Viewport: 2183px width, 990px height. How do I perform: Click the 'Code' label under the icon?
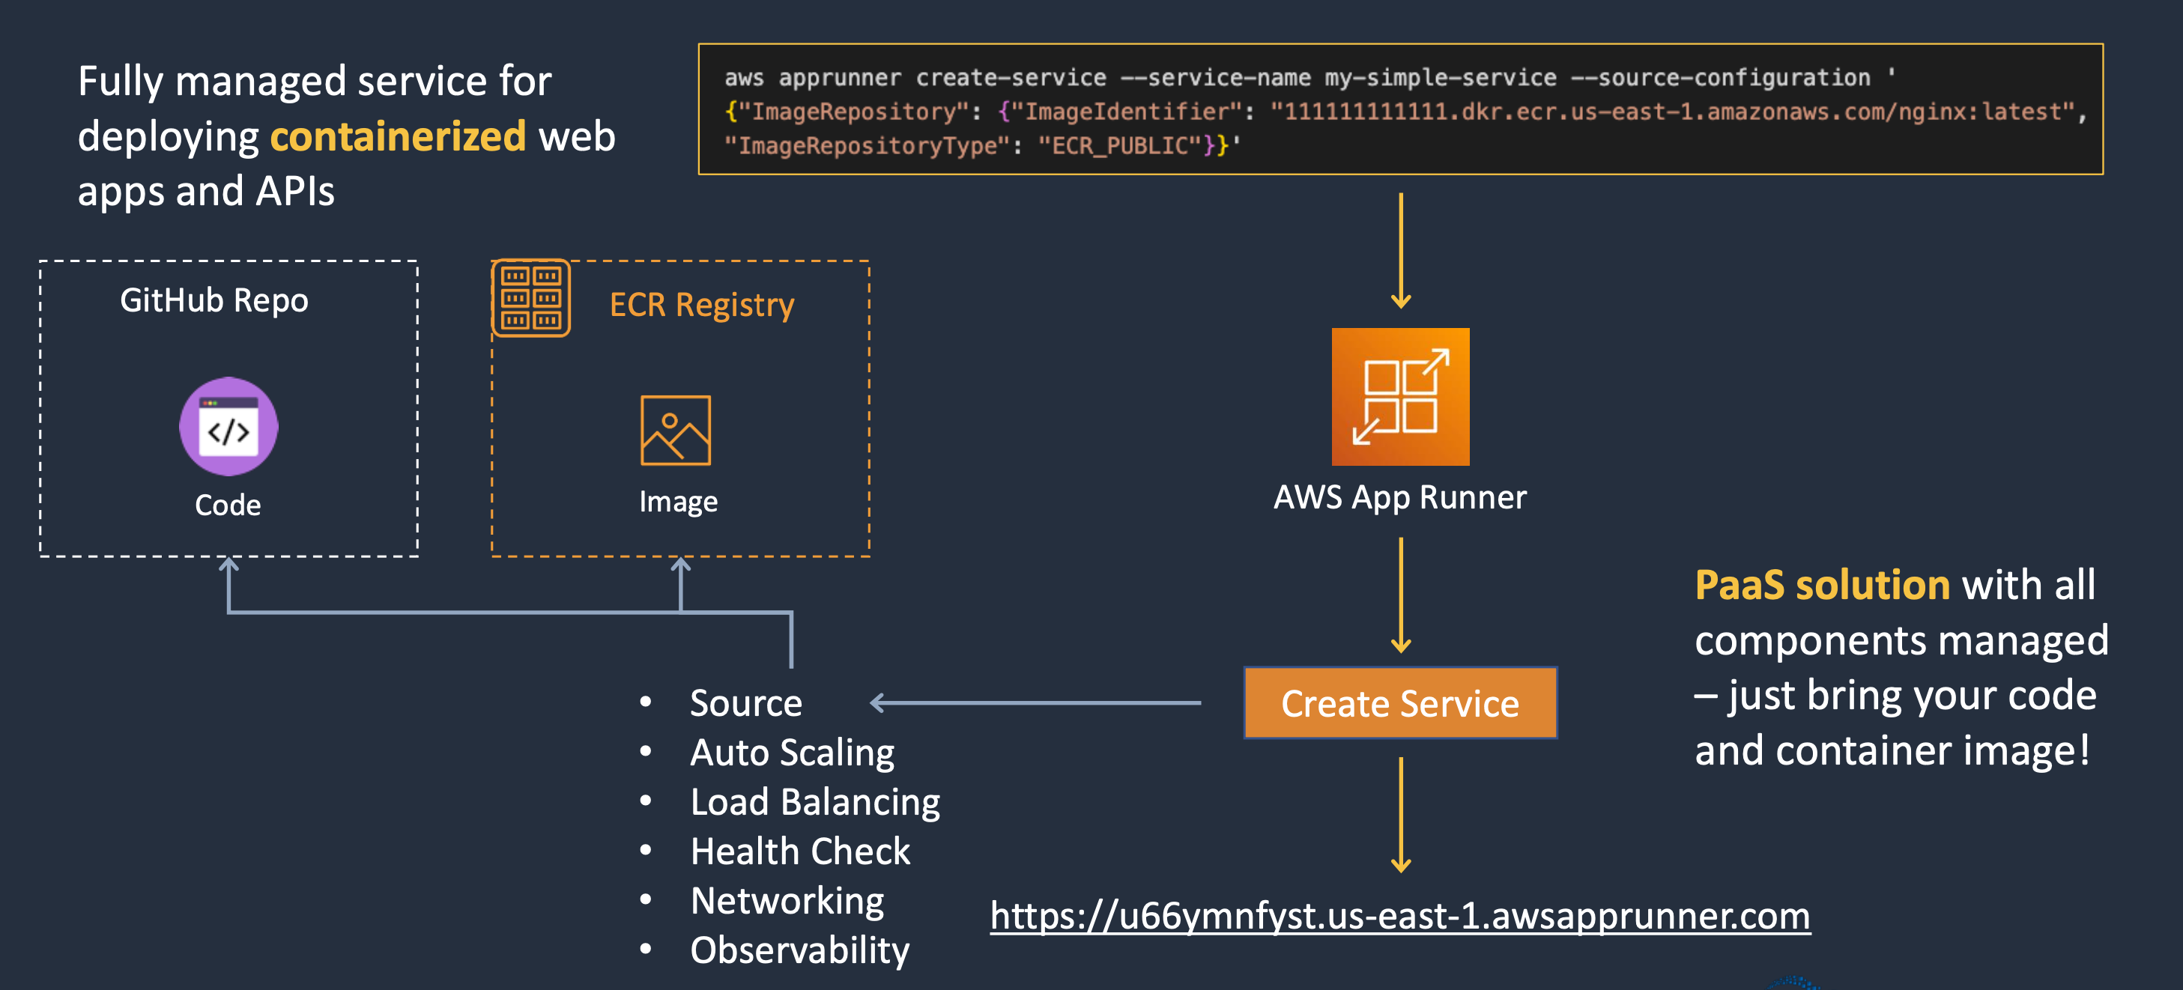point(228,505)
